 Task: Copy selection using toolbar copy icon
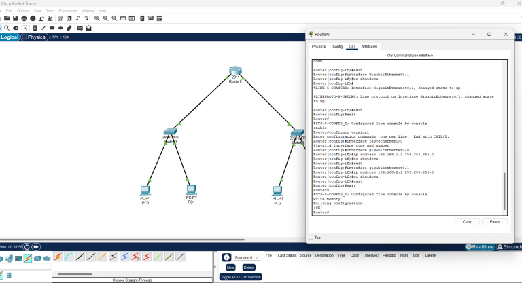click(x=60, y=18)
